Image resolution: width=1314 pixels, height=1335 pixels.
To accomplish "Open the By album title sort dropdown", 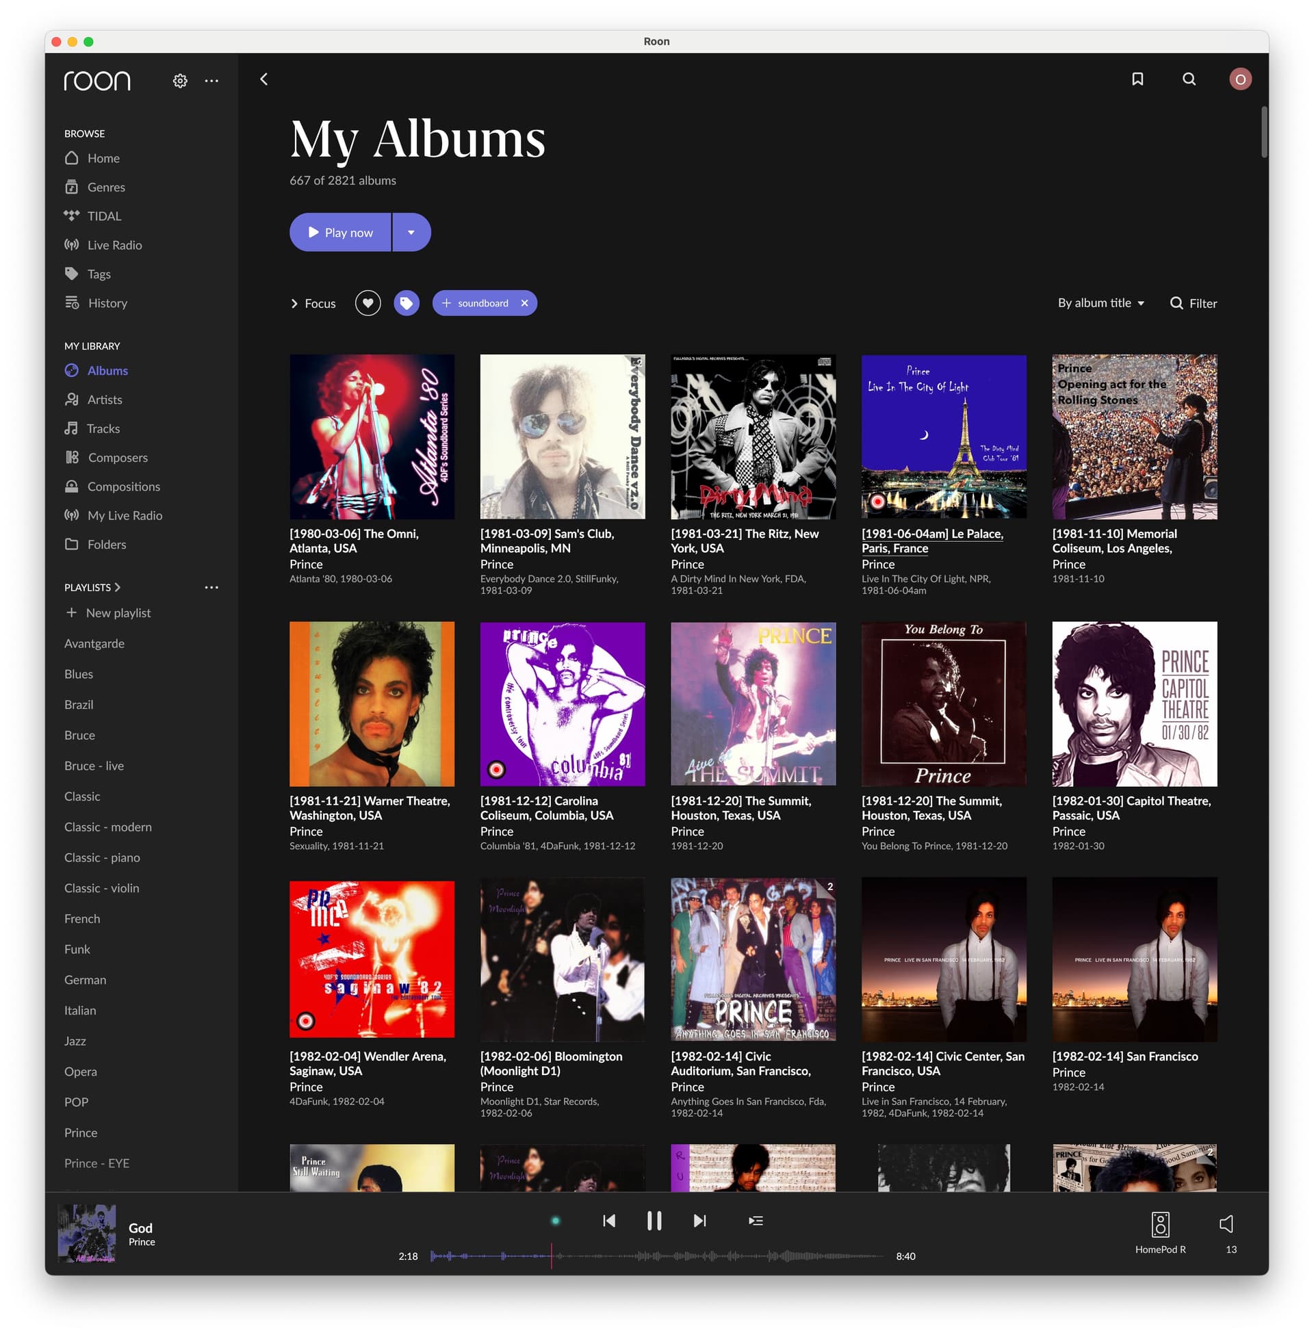I will click(1101, 303).
